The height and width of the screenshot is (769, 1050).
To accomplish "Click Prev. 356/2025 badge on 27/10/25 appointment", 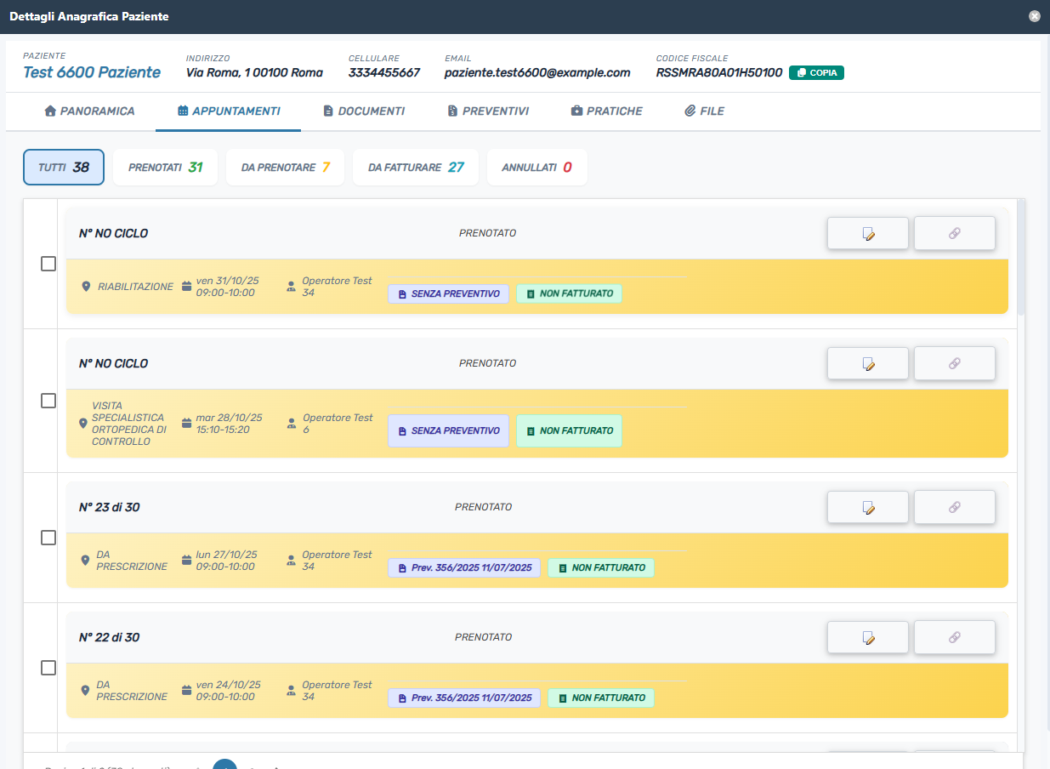I will point(464,567).
